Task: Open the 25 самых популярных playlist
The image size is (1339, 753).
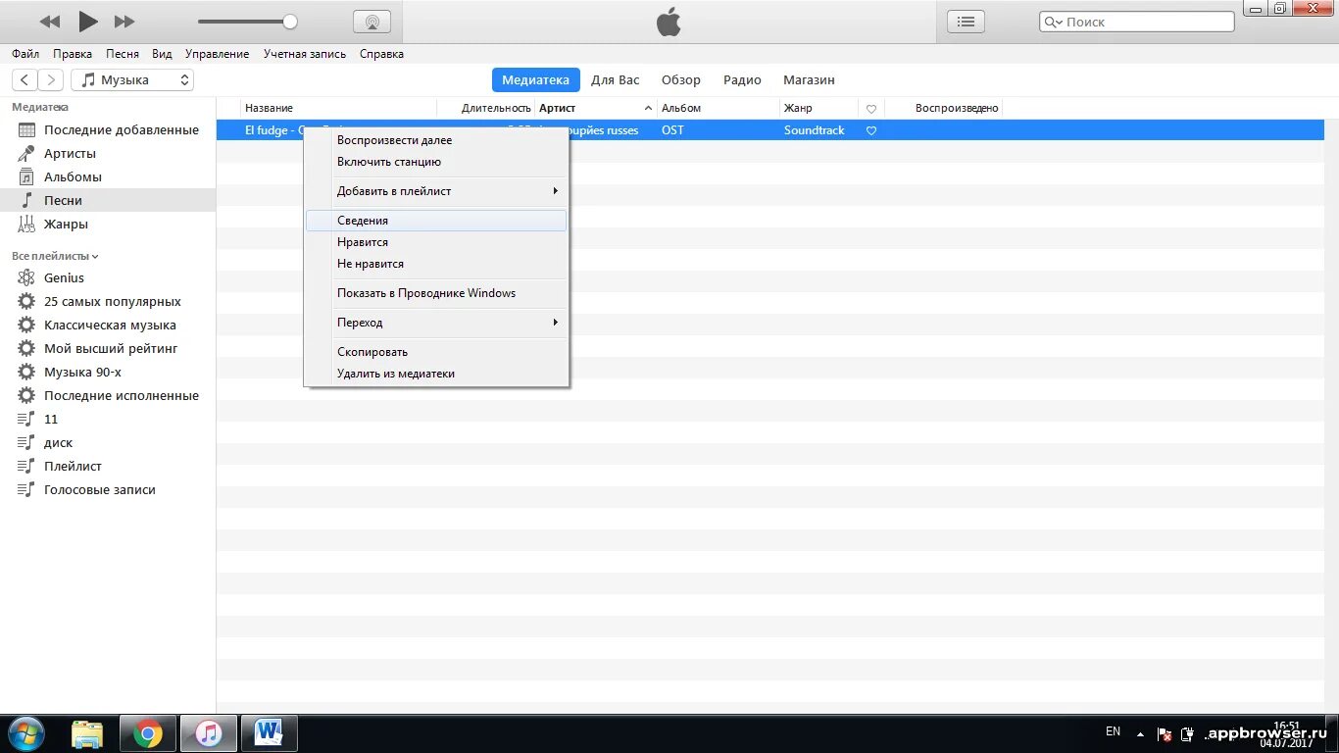Action: 108,301
